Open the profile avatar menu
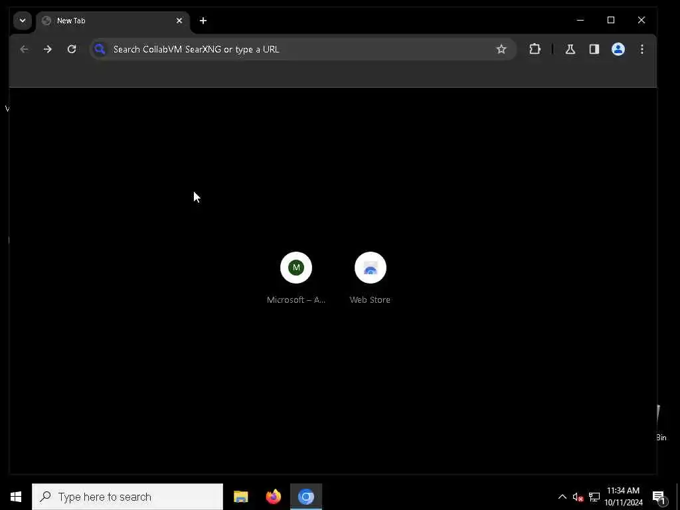The height and width of the screenshot is (510, 680). pyautogui.click(x=618, y=49)
